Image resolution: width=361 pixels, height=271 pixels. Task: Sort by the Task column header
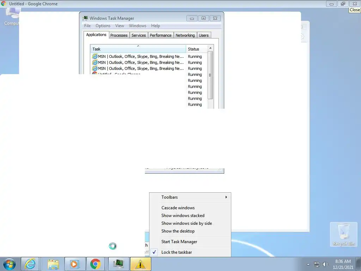tap(138, 49)
